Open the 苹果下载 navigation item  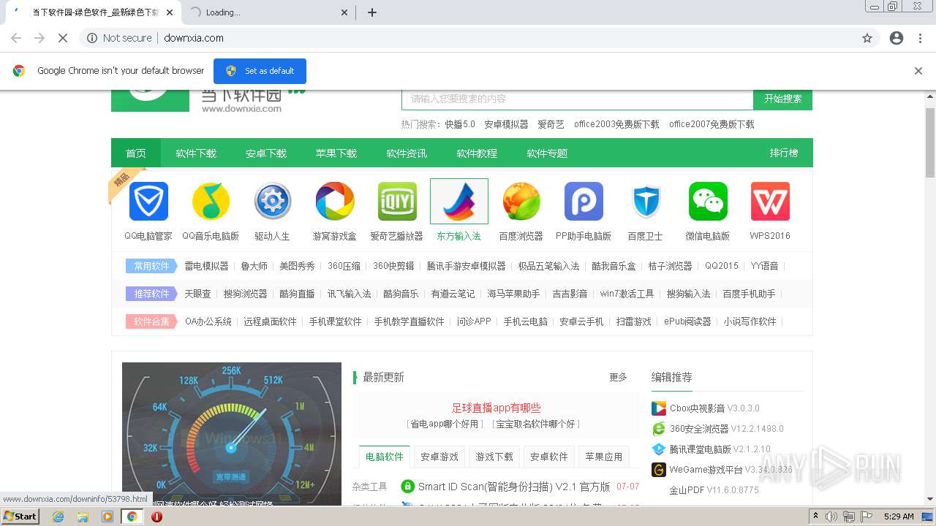click(x=336, y=153)
